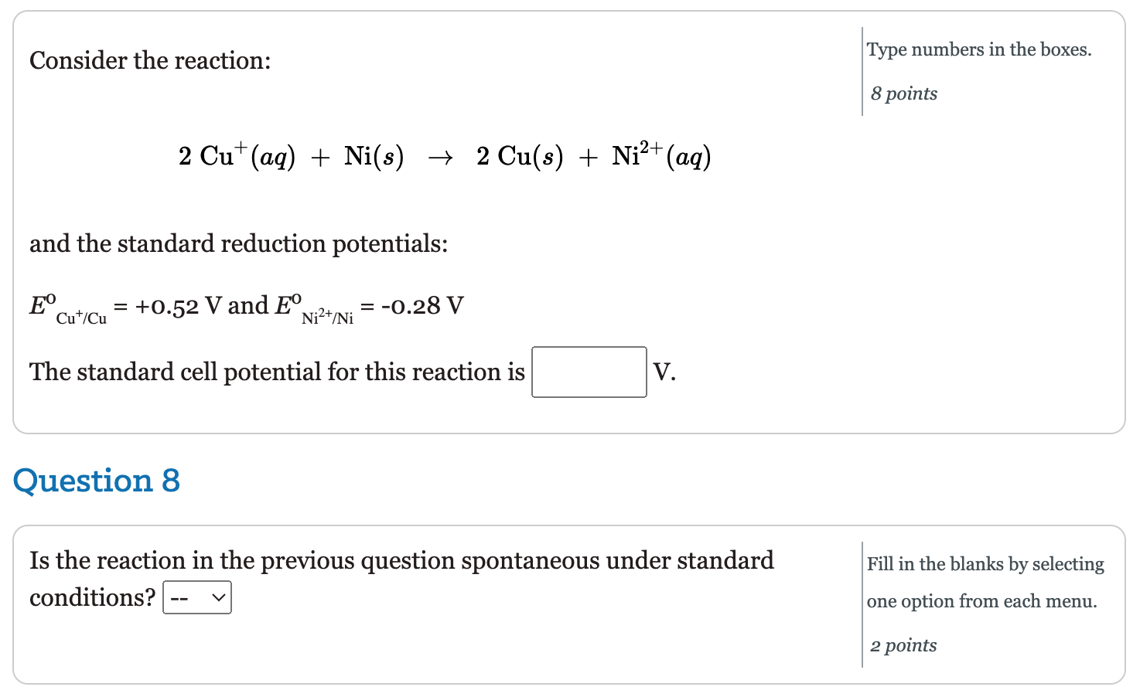Click the blue Question 8 title
1140x697 pixels.
coord(97,481)
